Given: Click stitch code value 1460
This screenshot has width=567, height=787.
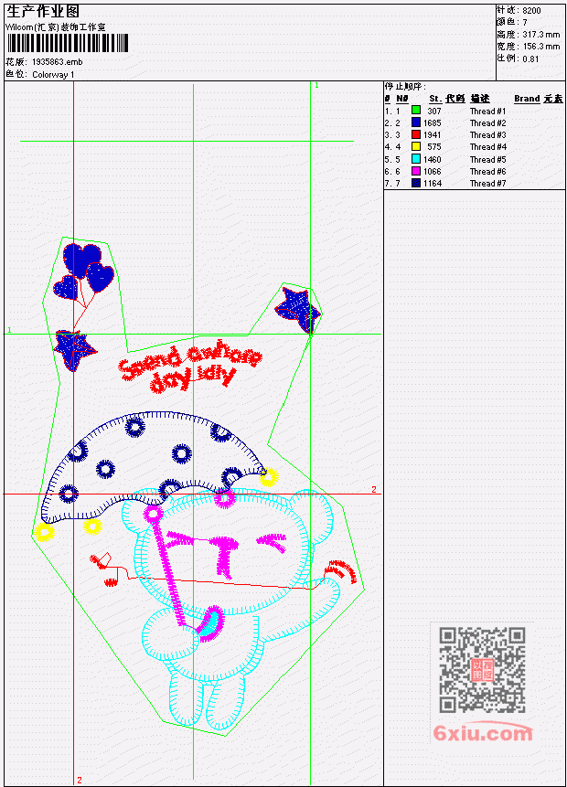Looking at the screenshot, I should click(433, 160).
